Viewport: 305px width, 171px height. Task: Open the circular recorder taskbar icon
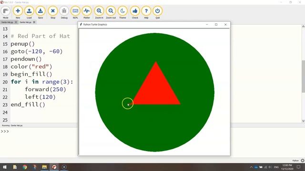(x=64, y=167)
